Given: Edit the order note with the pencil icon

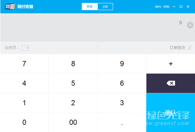Looking at the screenshot, I should pos(190,47).
